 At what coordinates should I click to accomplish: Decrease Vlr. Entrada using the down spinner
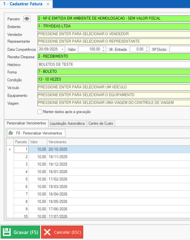pyautogui.click(x=147, y=51)
